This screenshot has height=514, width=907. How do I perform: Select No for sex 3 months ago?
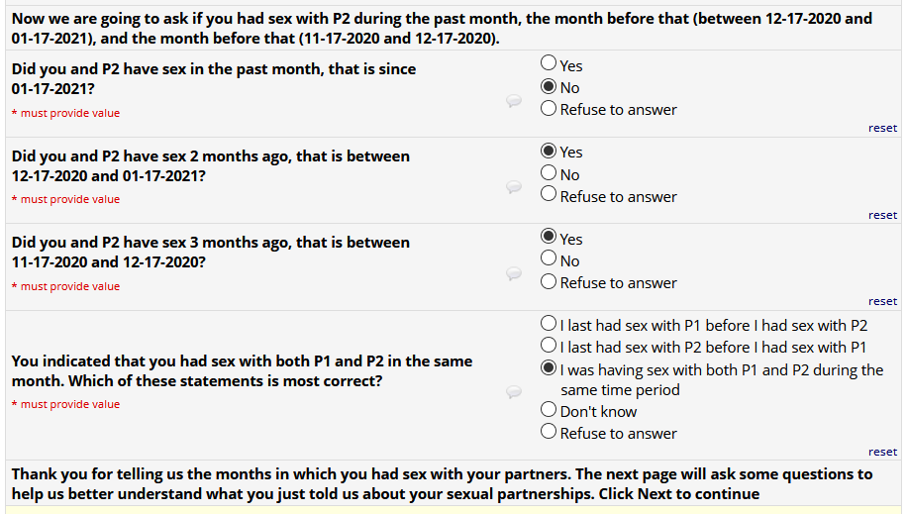549,259
